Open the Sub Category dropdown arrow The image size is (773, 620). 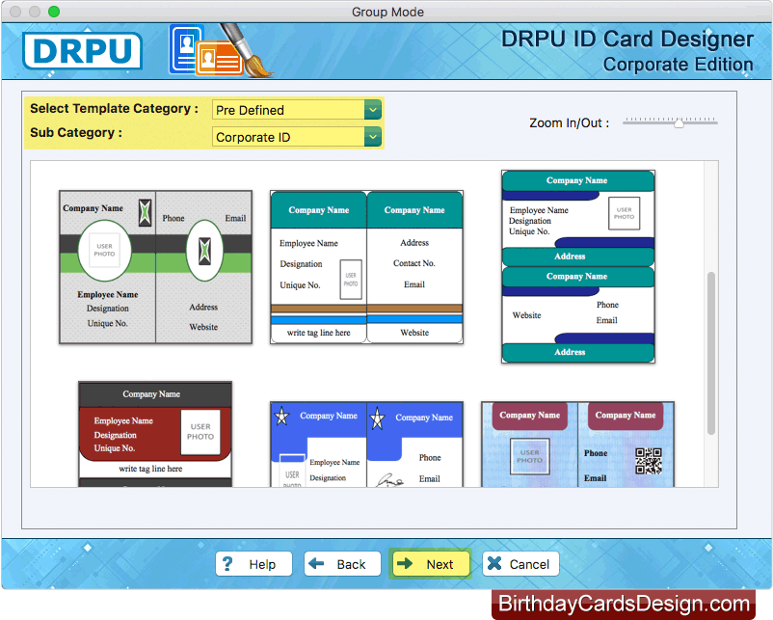pyautogui.click(x=373, y=137)
